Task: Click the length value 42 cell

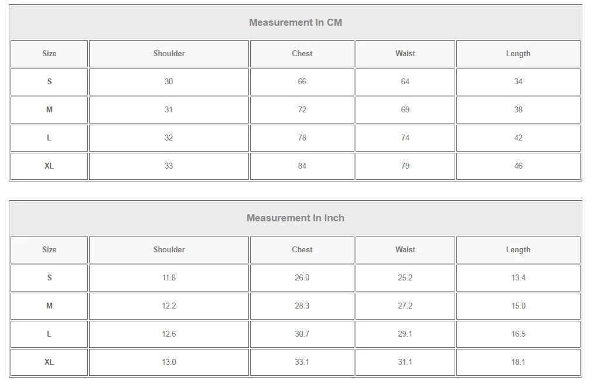Action: point(518,138)
